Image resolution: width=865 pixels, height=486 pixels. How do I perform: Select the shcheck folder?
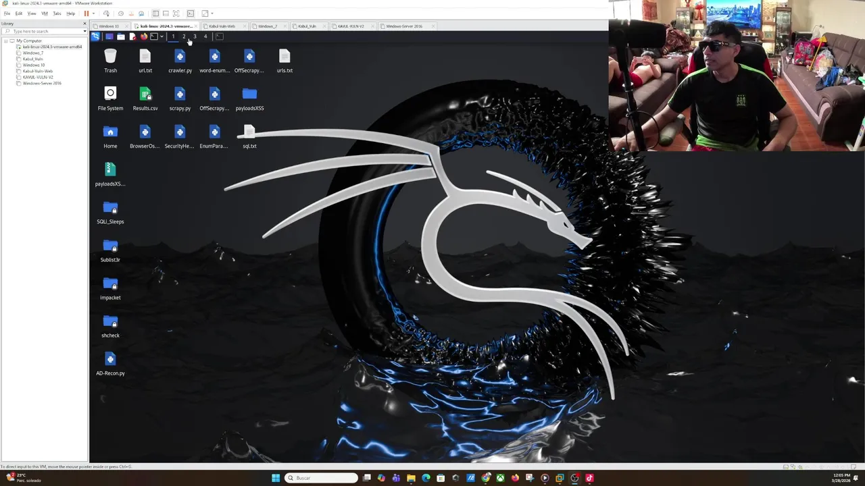coord(110,325)
